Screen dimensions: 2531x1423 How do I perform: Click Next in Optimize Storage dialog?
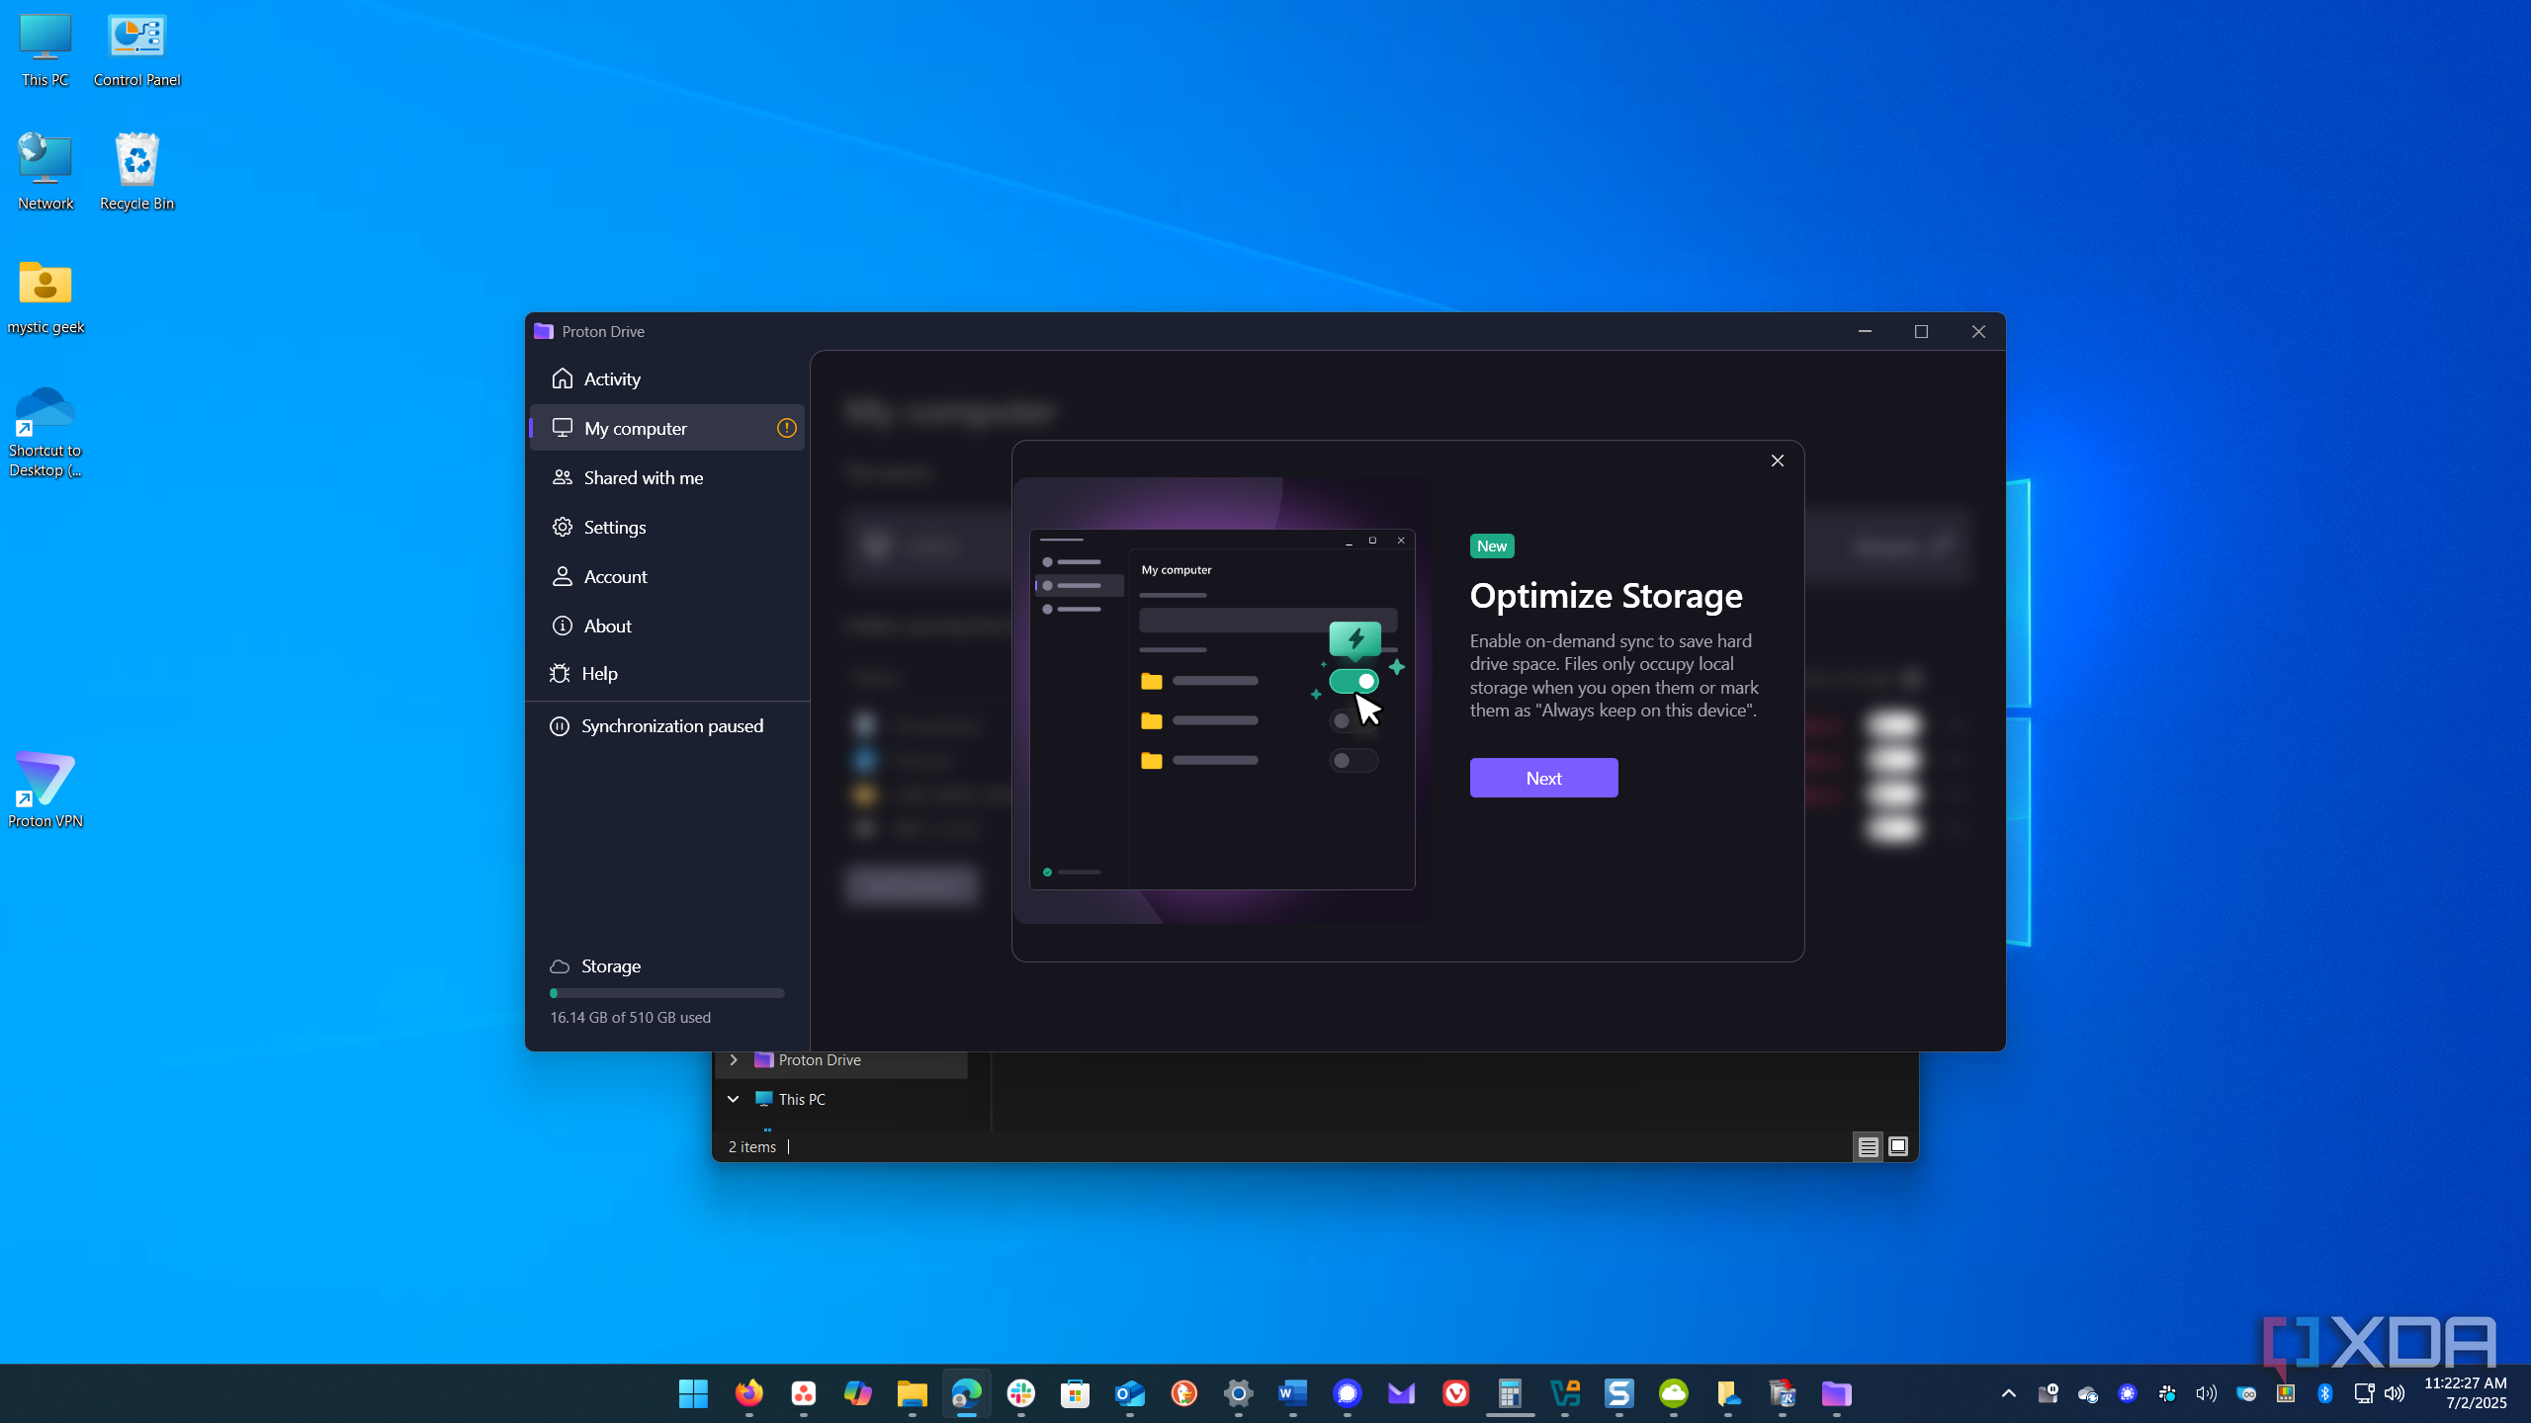coord(1543,778)
